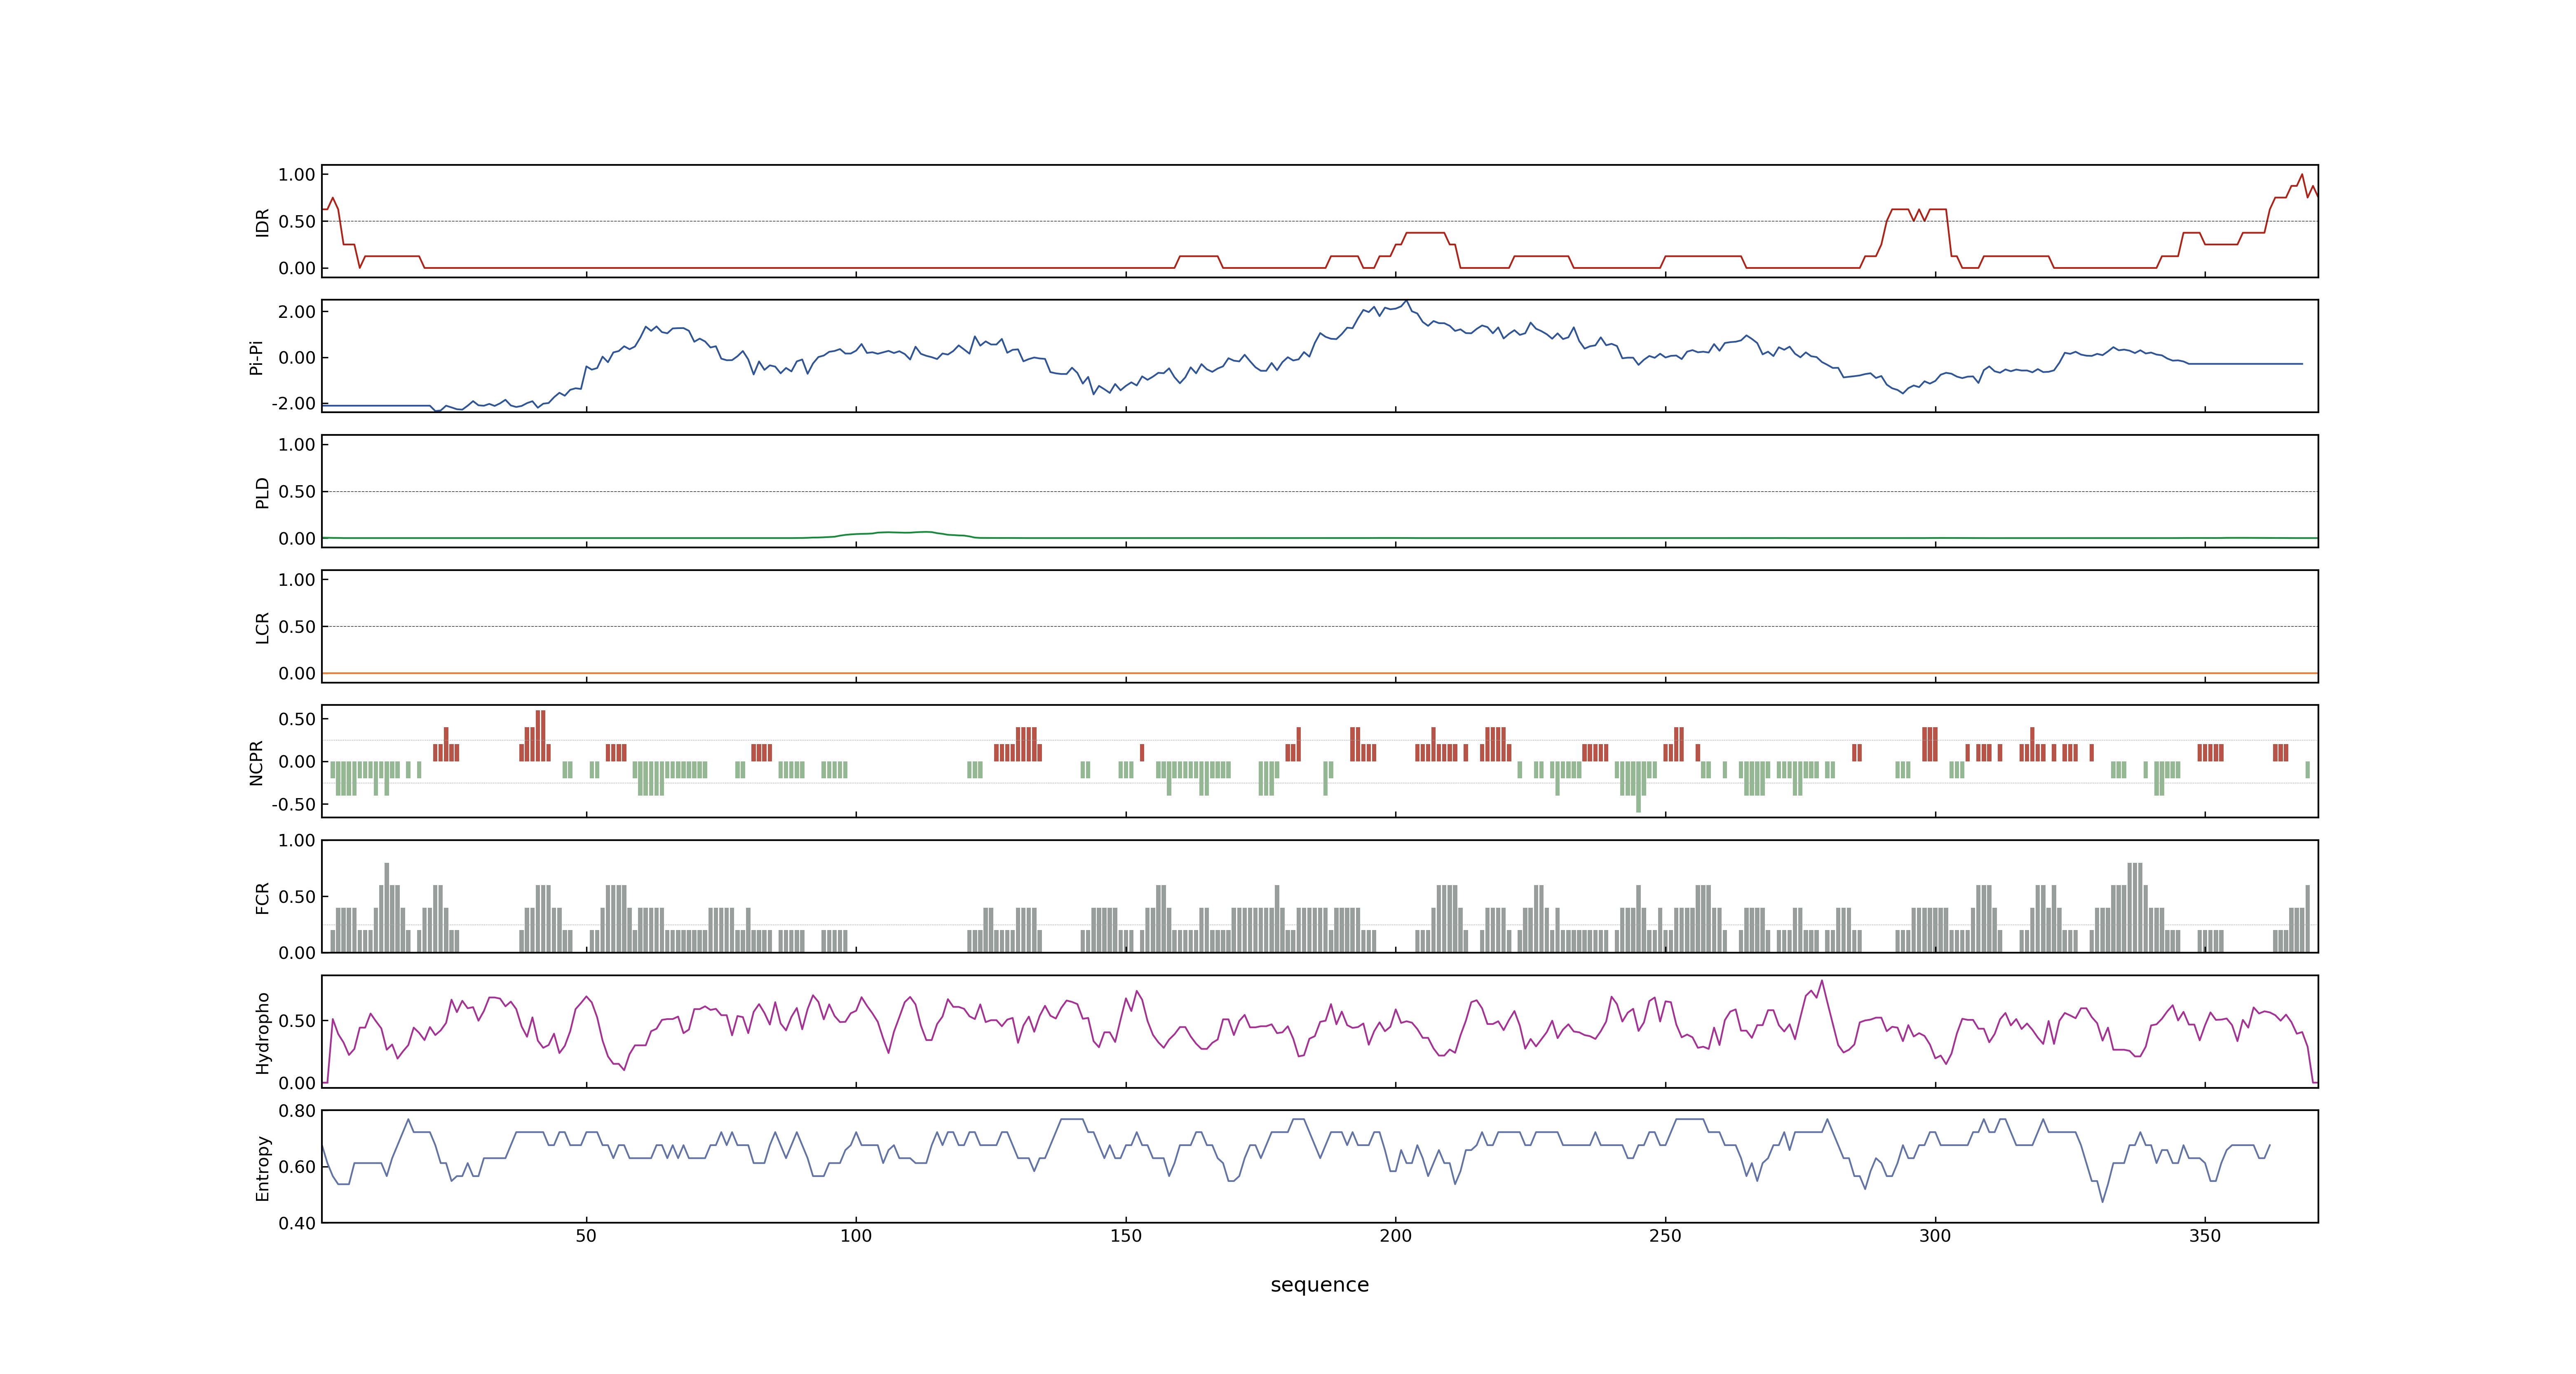Click the 0.50 tick on LCR axis
This screenshot has width=2576, height=1374.
tap(297, 627)
